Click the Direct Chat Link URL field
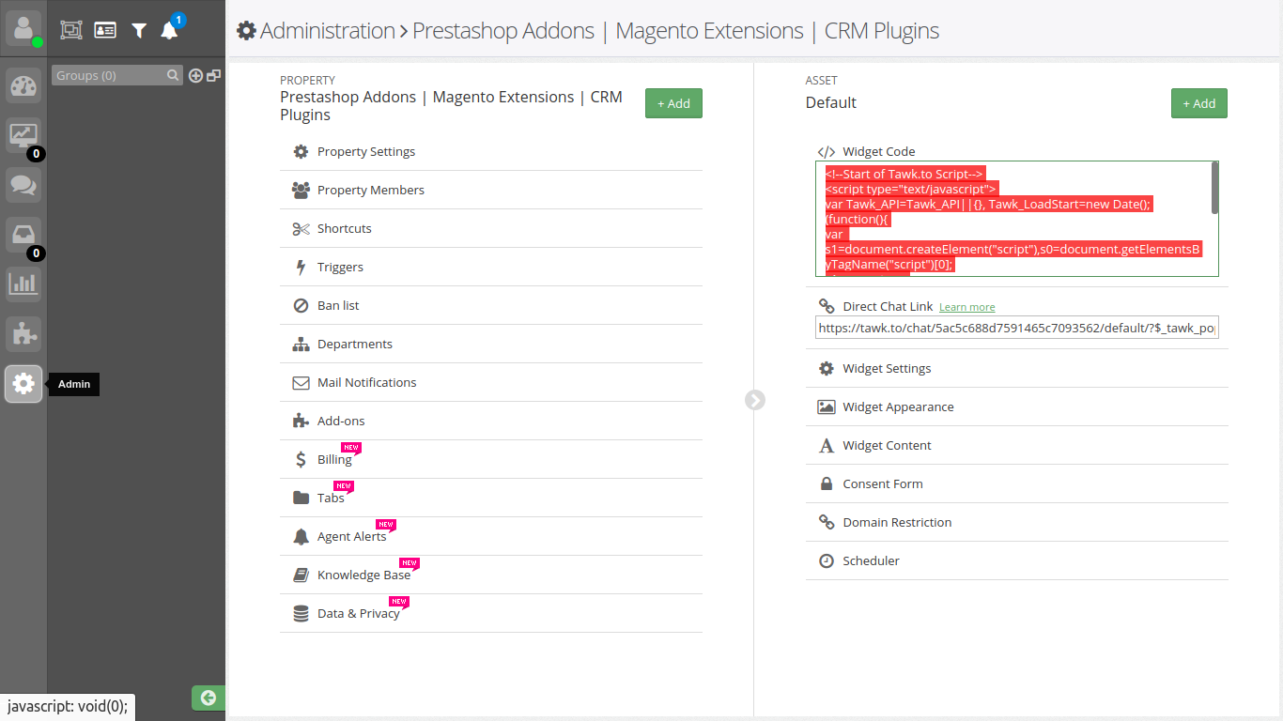 click(x=1016, y=329)
